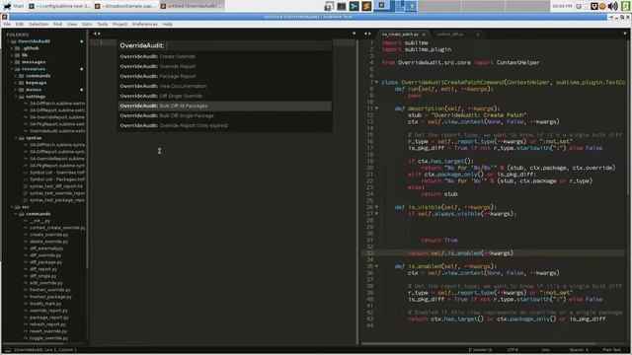This screenshot has width=632, height=355.
Task: Switch to the Dropbox Sample taskbar window
Action: coord(125,6)
